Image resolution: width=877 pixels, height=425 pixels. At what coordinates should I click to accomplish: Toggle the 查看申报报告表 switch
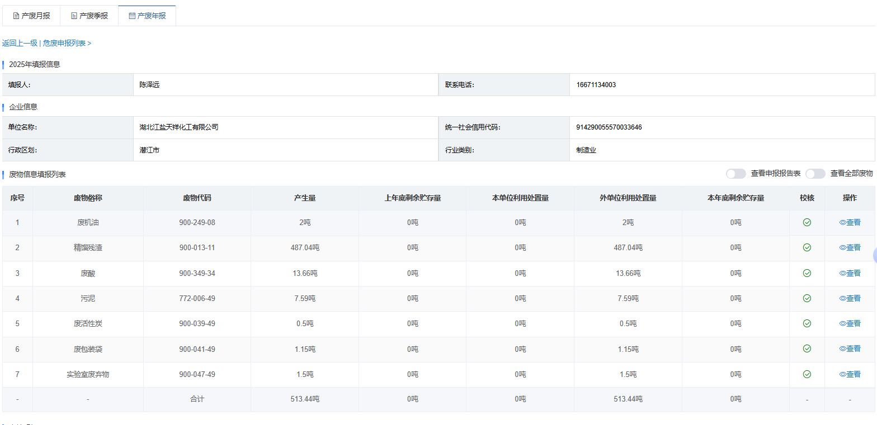pos(735,174)
